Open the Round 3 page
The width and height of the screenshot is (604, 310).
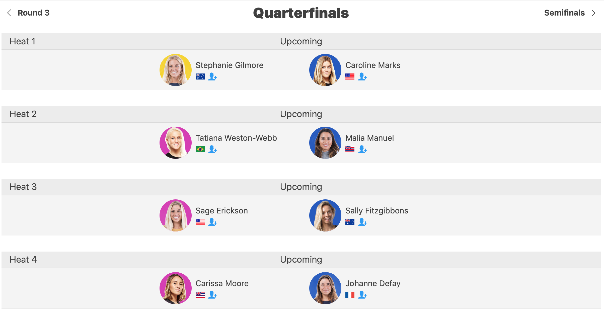click(x=34, y=13)
